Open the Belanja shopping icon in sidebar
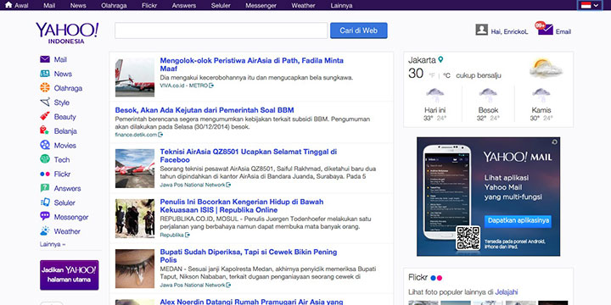The image size is (611, 305). 45,130
